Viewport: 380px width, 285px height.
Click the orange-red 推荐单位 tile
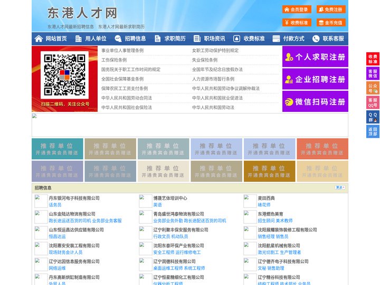[322, 149]
